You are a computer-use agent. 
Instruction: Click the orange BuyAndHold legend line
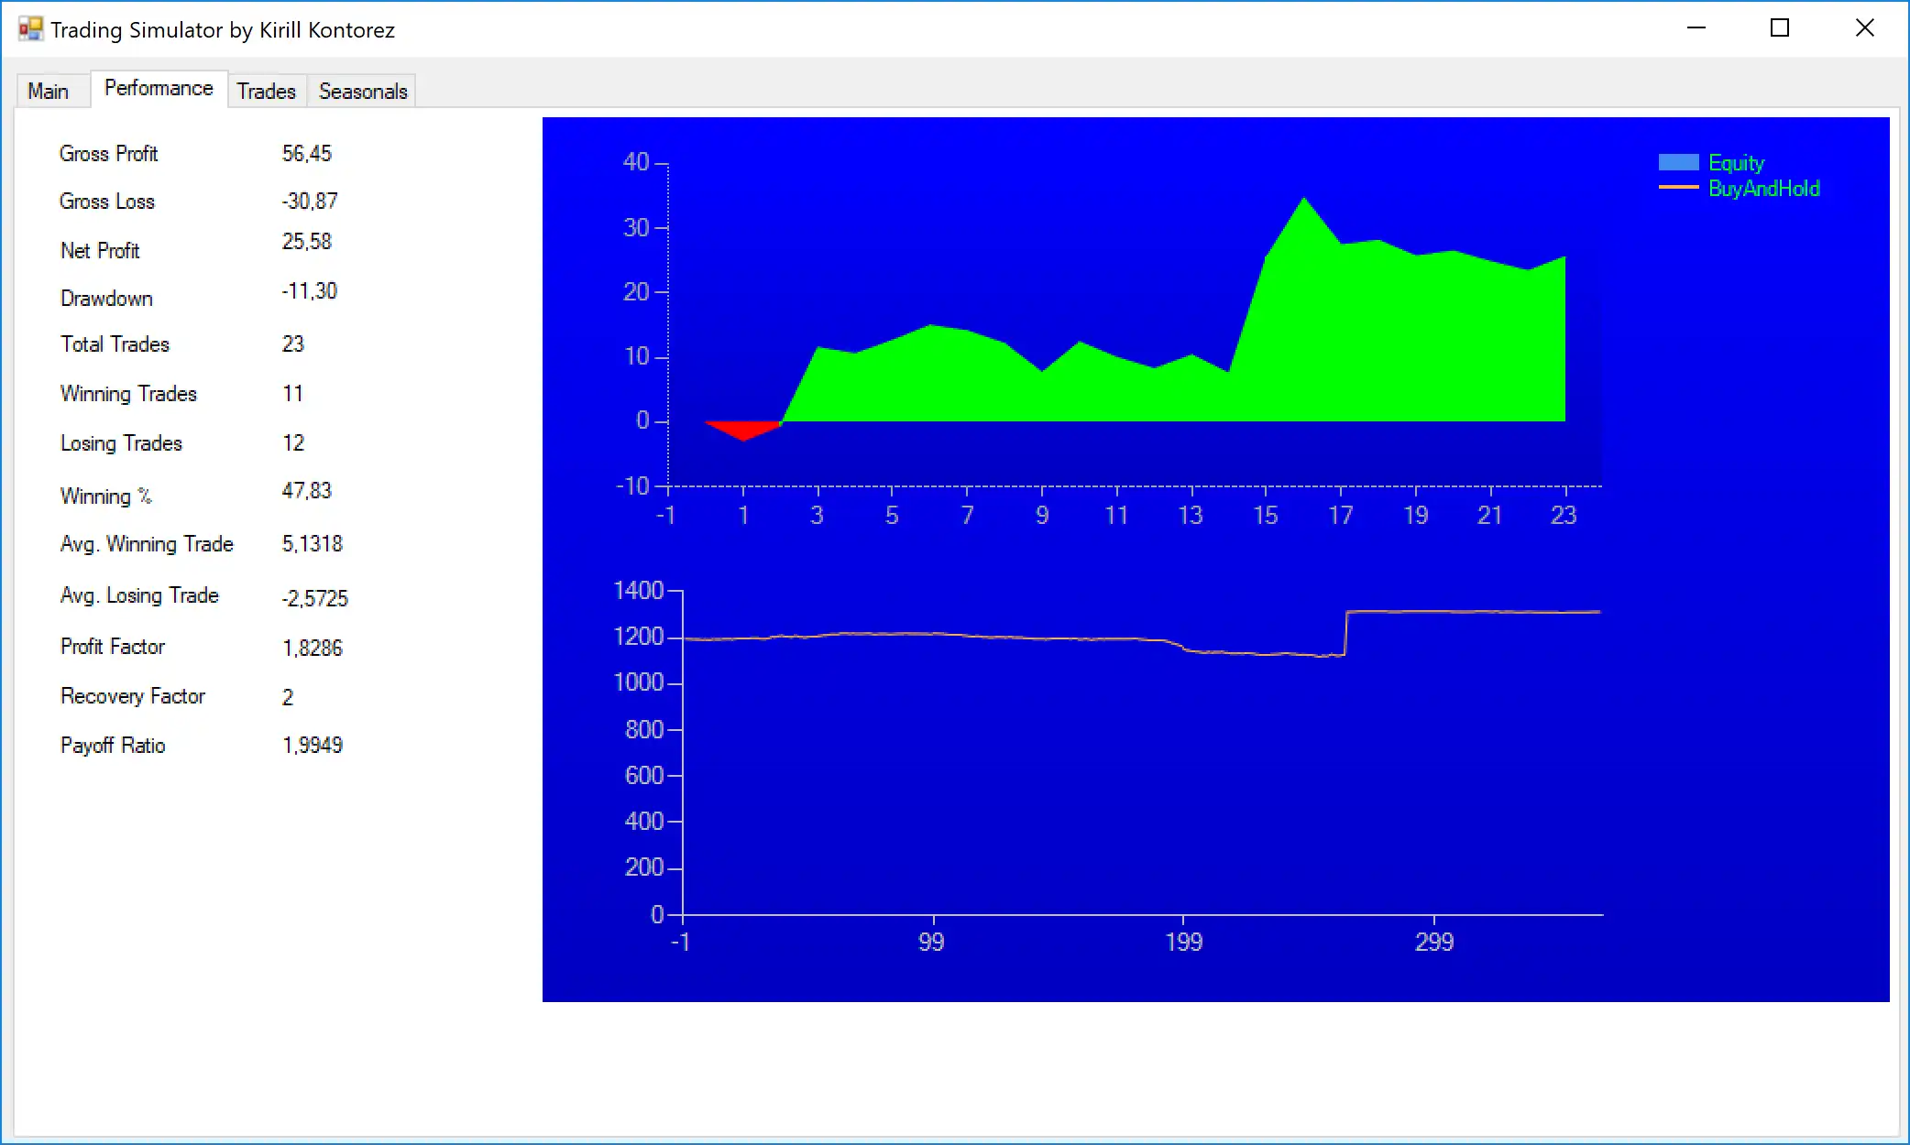[1678, 188]
